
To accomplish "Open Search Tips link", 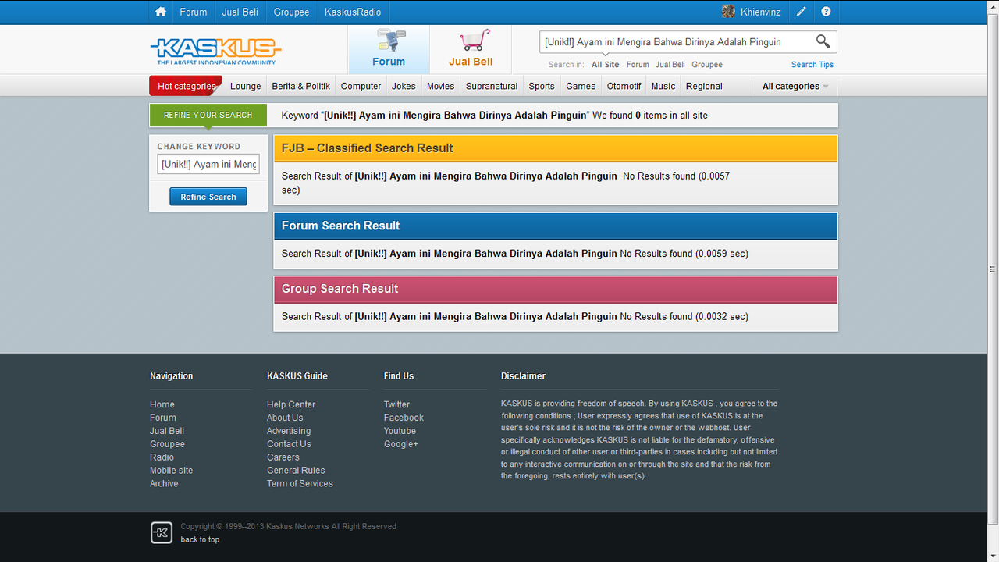I will [x=812, y=65].
